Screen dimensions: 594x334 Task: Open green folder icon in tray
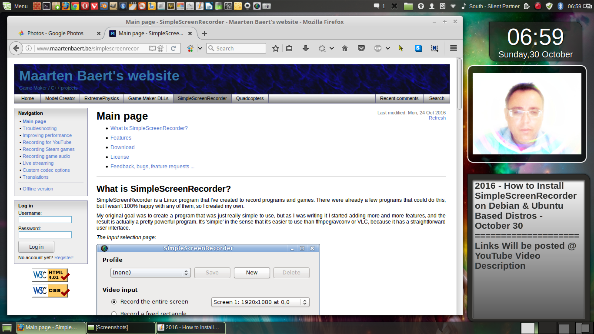pos(408,6)
